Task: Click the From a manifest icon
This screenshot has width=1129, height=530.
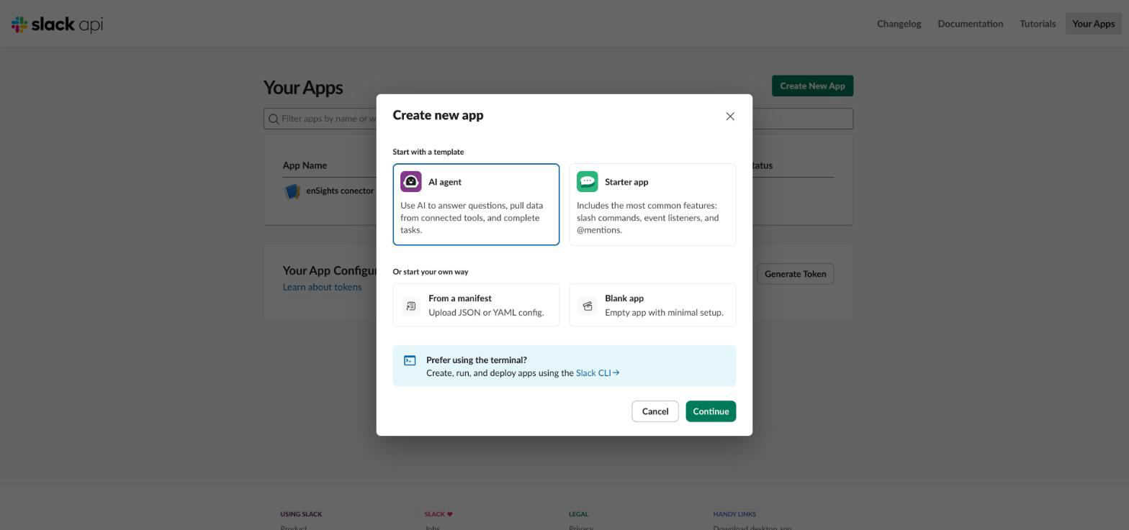Action: tap(410, 306)
